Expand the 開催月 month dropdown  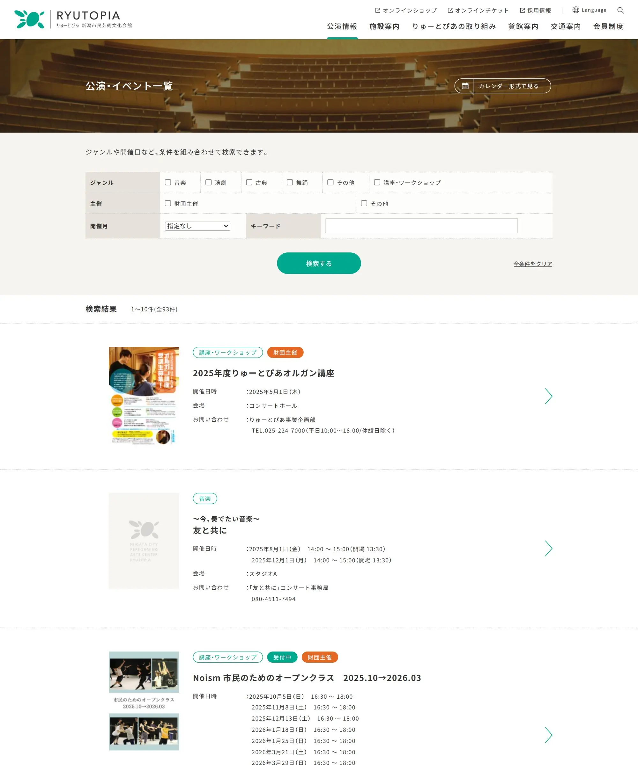(197, 226)
